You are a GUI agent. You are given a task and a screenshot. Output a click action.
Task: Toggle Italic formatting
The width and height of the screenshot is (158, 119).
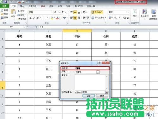pyautogui.click(x=34, y=18)
